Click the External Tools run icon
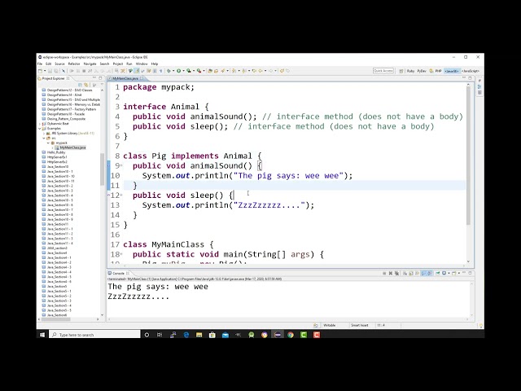 (199, 71)
